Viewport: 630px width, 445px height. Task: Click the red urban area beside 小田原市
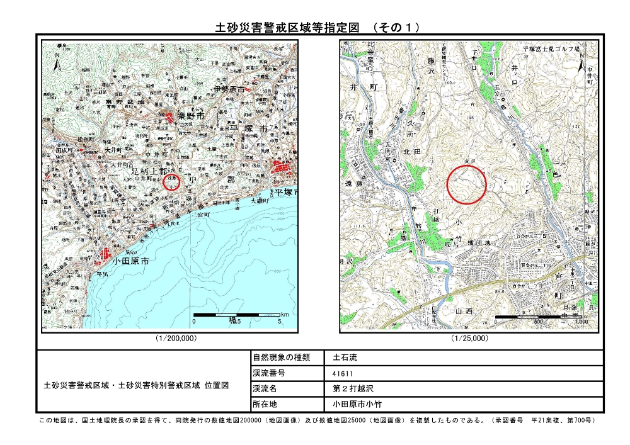[103, 255]
